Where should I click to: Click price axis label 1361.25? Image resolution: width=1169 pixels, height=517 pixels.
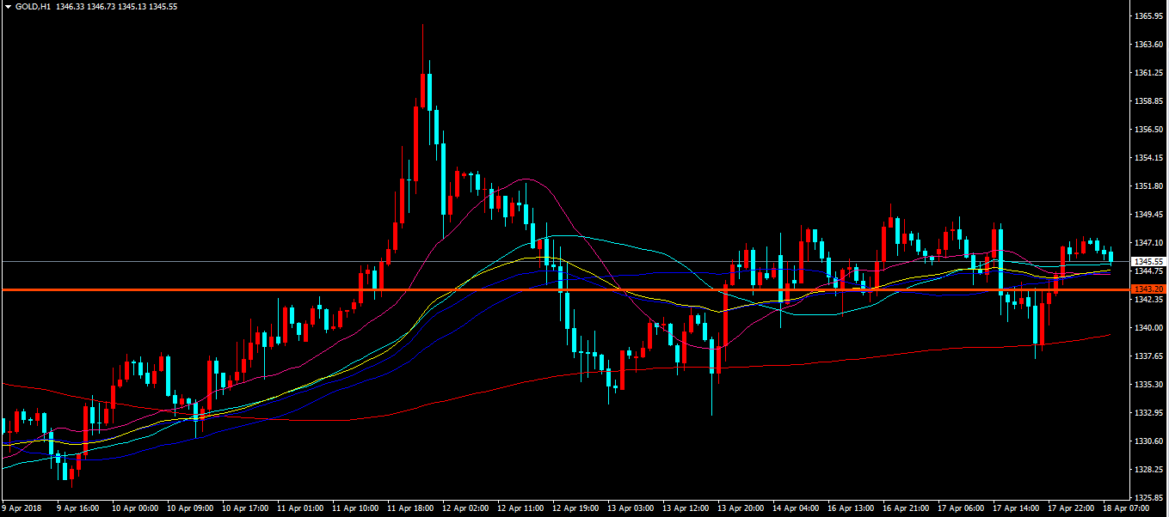pyautogui.click(x=1149, y=73)
